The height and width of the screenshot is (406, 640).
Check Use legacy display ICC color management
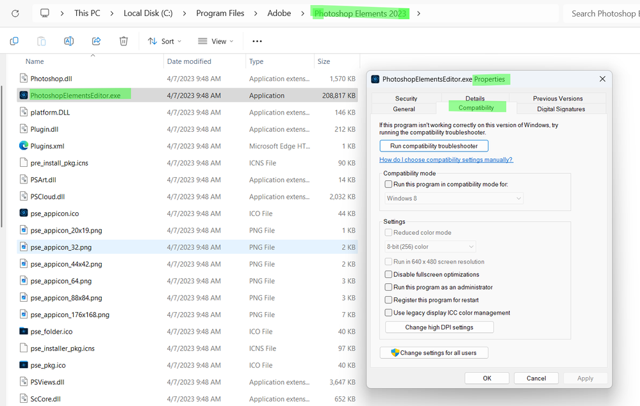pos(389,313)
